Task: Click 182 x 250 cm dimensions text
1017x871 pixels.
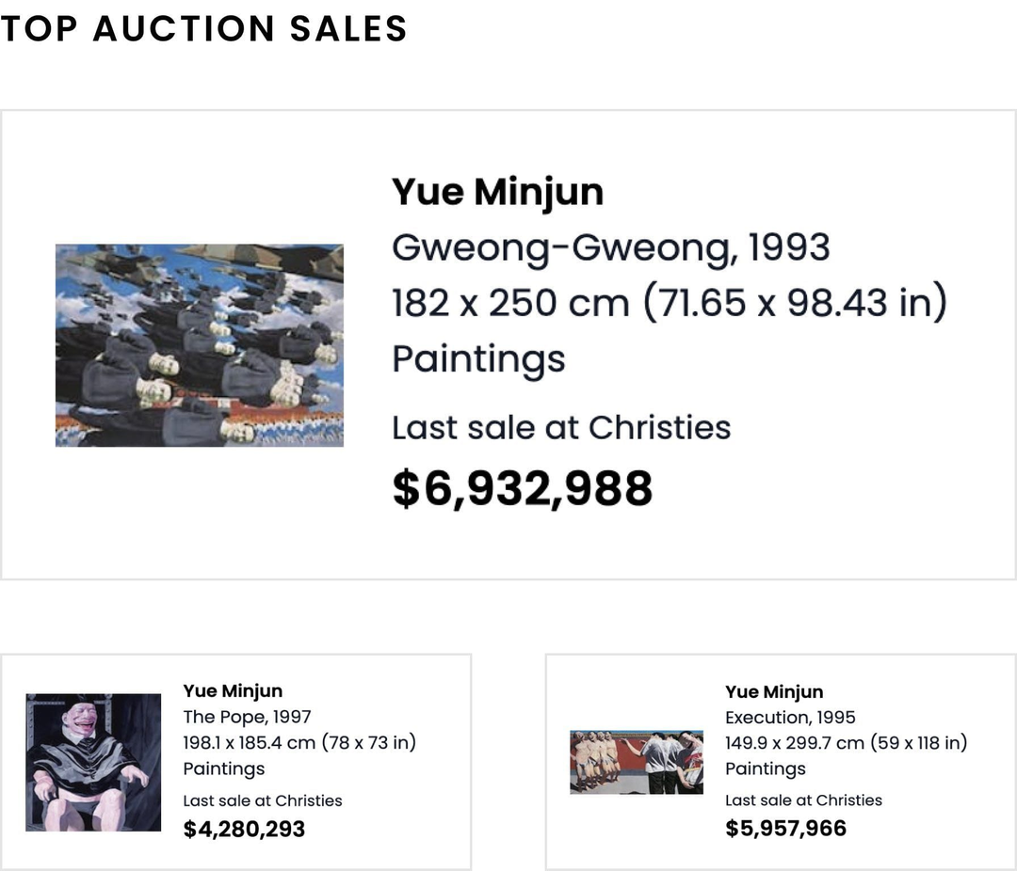Action: tap(670, 303)
